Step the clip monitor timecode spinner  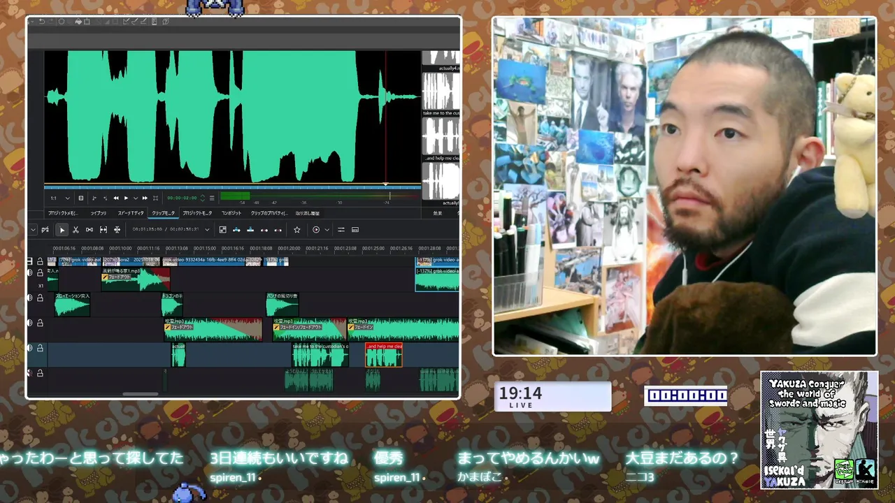202,198
